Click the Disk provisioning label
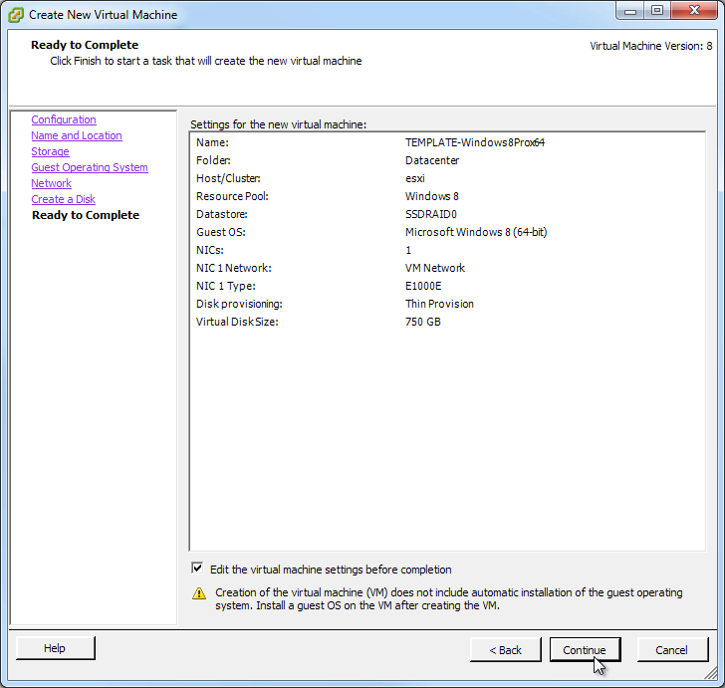Image resolution: width=725 pixels, height=688 pixels. (x=239, y=304)
